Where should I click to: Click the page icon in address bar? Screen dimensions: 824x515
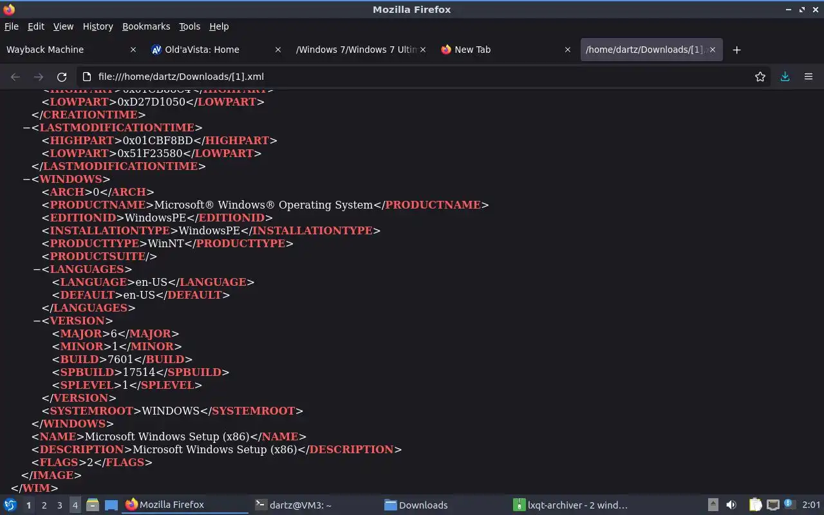pyautogui.click(x=88, y=77)
